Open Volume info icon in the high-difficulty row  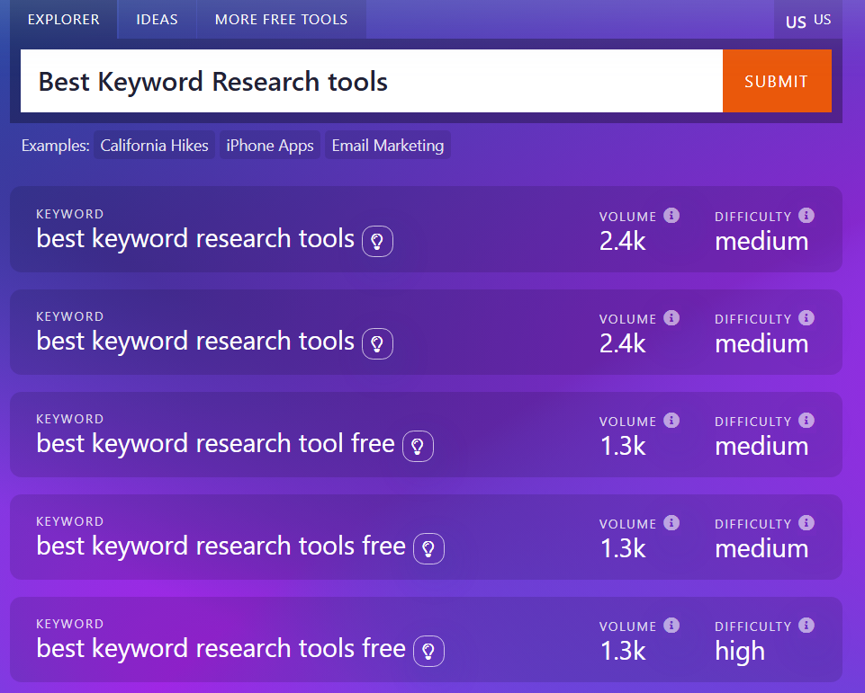671,626
